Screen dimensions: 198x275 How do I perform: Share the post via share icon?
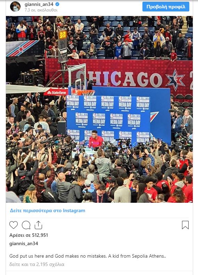click(x=38, y=225)
